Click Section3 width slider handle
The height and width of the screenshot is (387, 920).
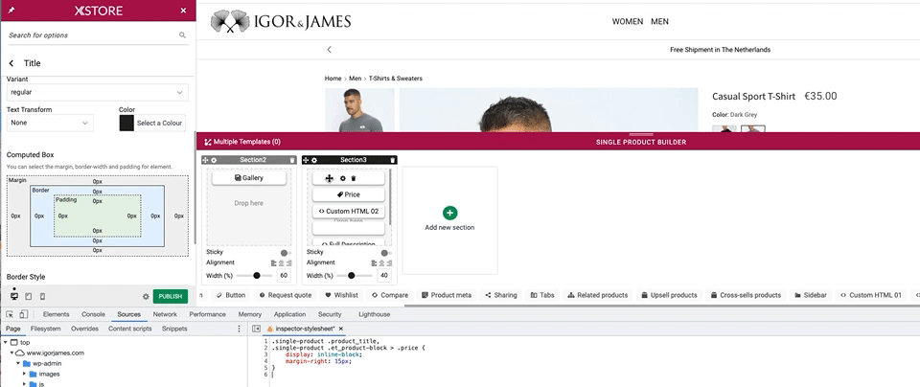coord(352,275)
